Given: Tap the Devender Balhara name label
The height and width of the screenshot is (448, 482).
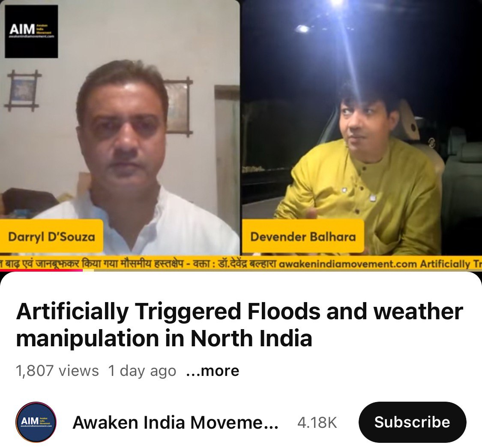Looking at the screenshot, I should 303,236.
